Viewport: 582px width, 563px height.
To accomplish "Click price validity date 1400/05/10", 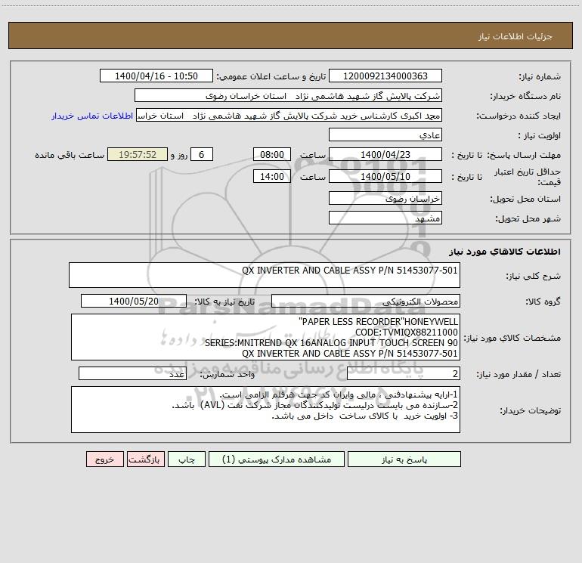I will pos(385,176).
